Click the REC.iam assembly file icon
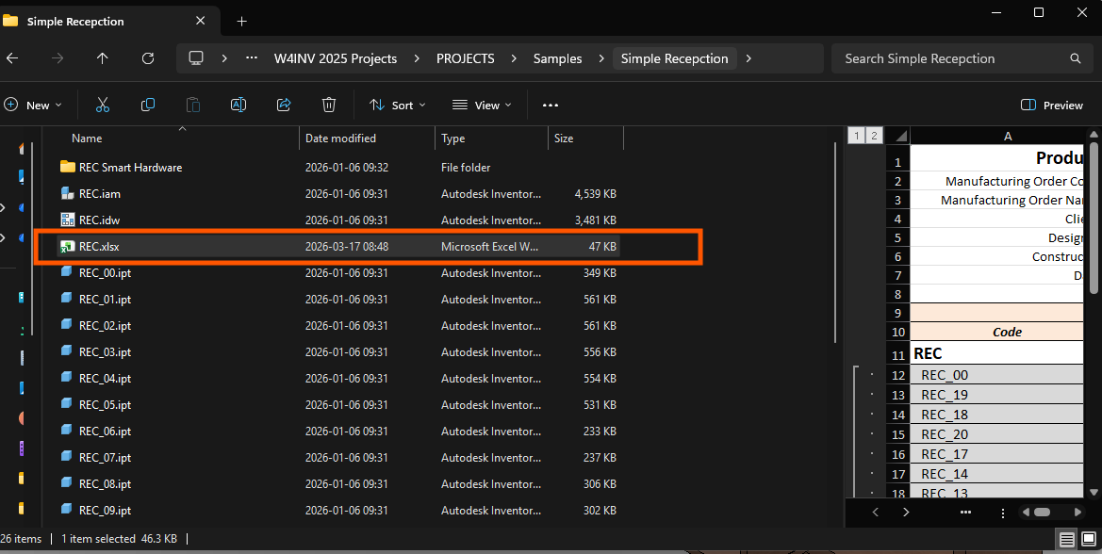This screenshot has width=1102, height=554. [x=68, y=194]
